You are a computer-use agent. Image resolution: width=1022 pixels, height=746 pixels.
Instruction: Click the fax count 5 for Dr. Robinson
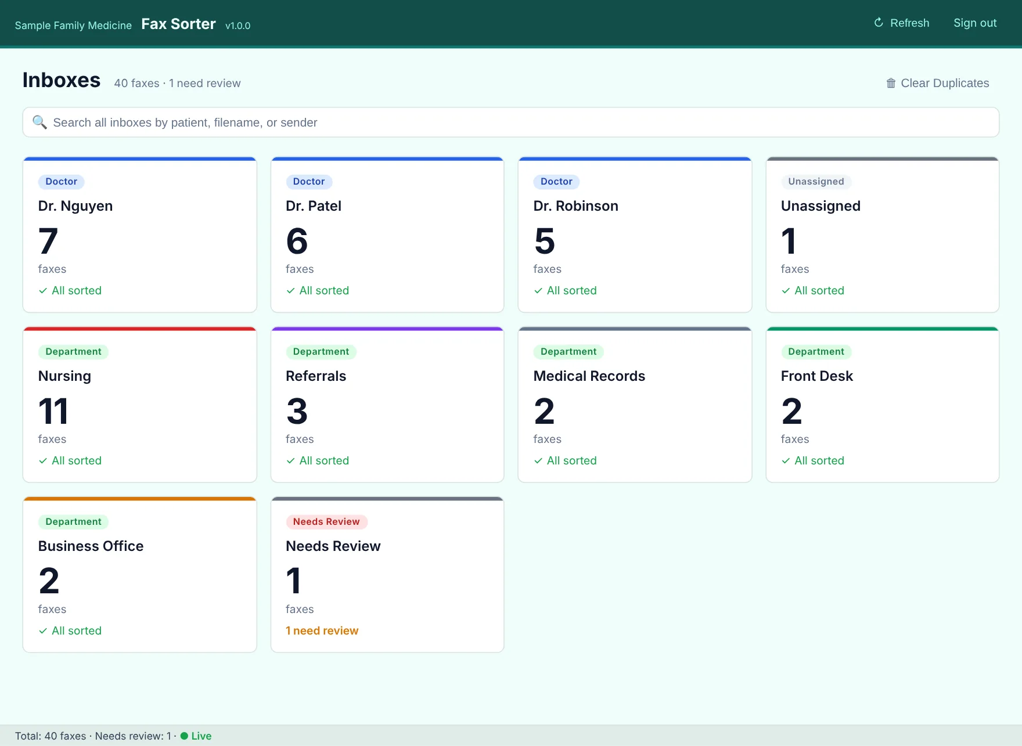tap(544, 241)
